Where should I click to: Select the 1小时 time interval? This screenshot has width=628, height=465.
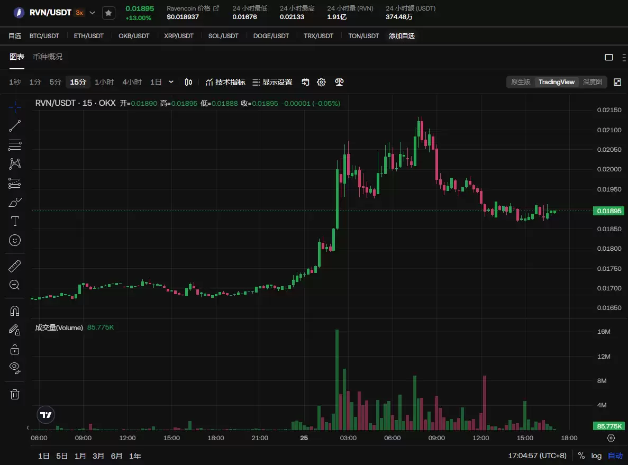click(104, 82)
